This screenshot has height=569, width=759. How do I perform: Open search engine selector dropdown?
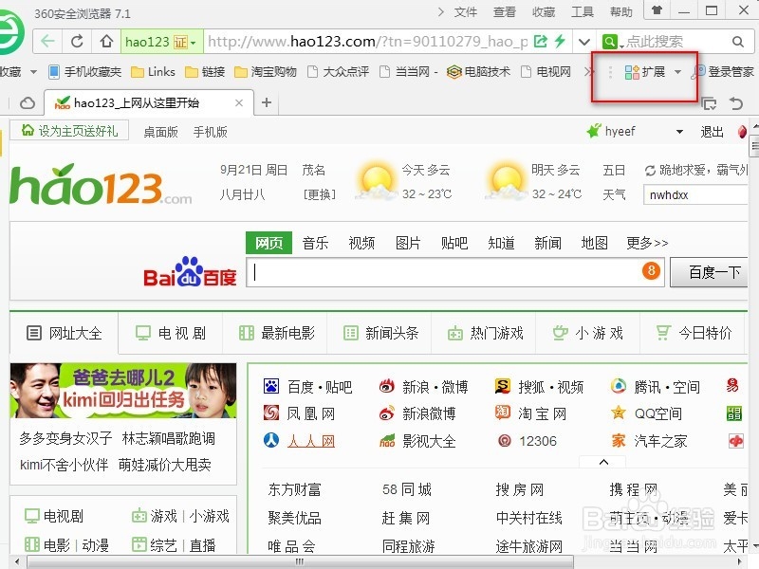pyautogui.click(x=622, y=46)
